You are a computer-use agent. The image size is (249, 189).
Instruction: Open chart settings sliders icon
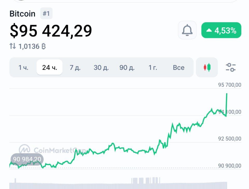[x=230, y=67]
